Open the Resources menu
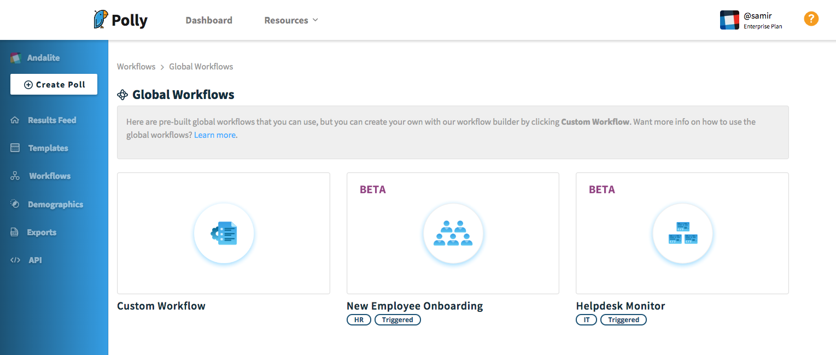The height and width of the screenshot is (355, 836). tap(291, 20)
